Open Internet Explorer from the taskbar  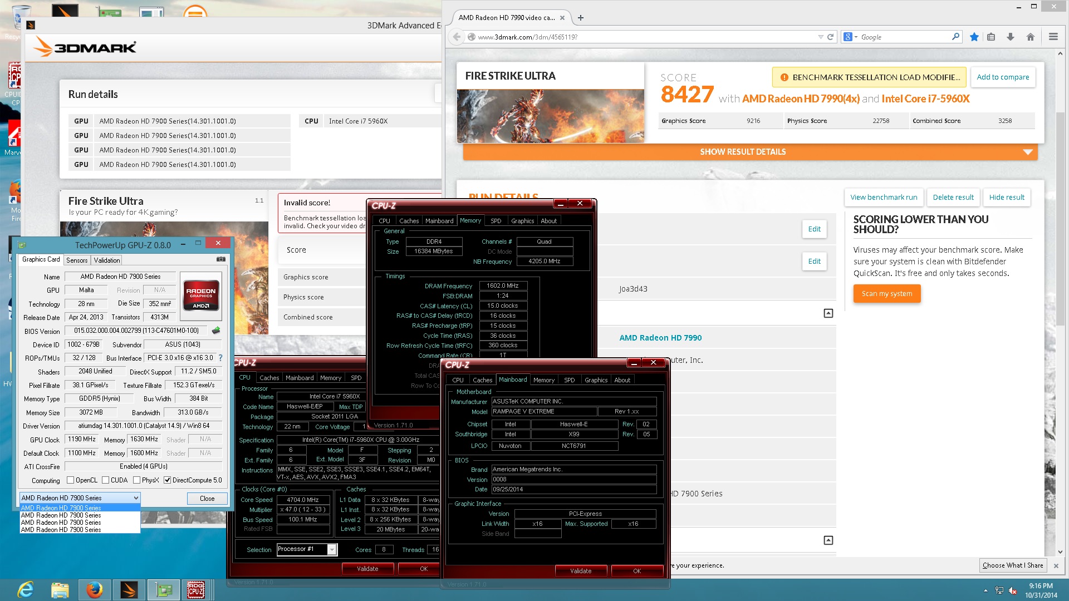coord(26,590)
